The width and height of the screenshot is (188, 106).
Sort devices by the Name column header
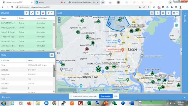(x=9, y=18)
